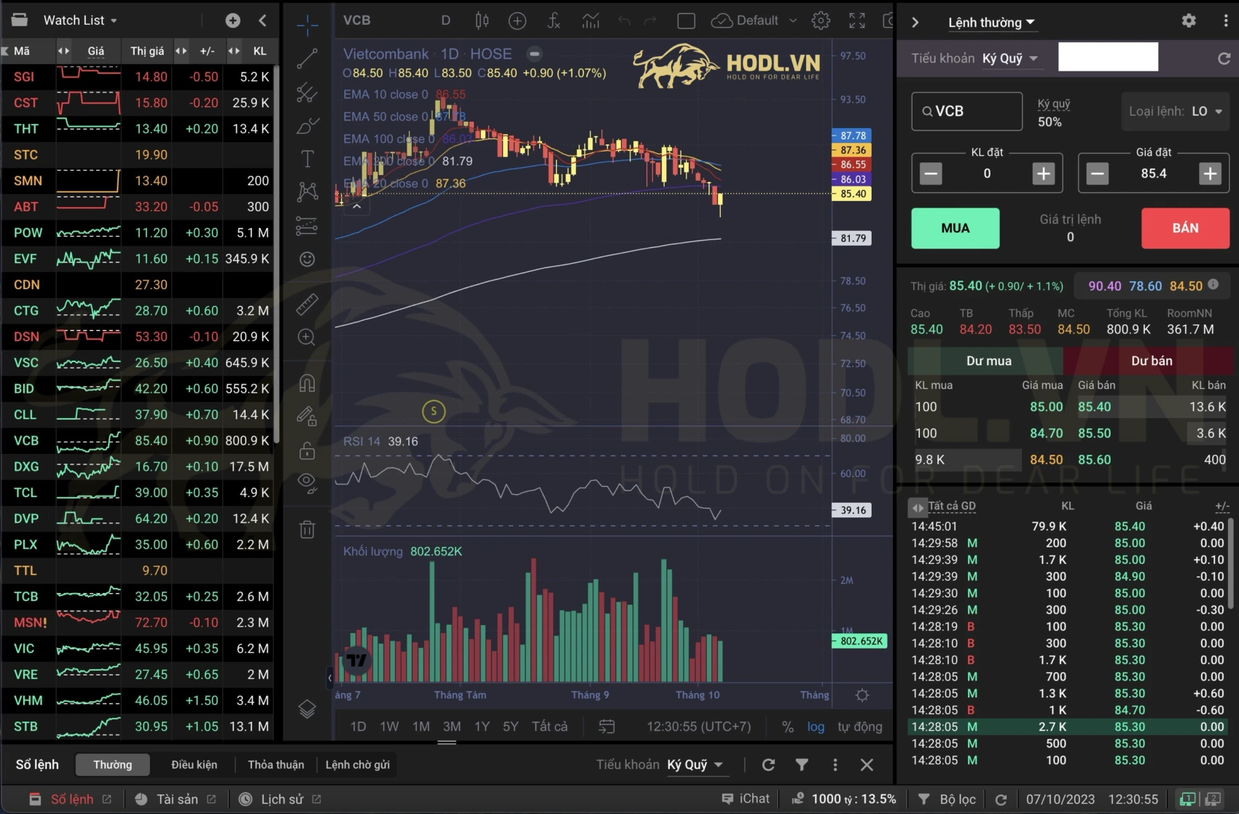
Task: Click the red BÁN sell button
Action: click(1184, 228)
